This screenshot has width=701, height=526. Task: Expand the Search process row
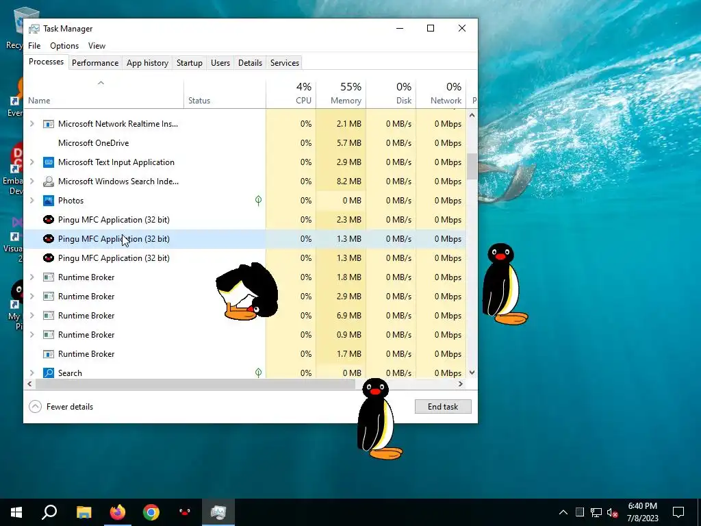(31, 373)
